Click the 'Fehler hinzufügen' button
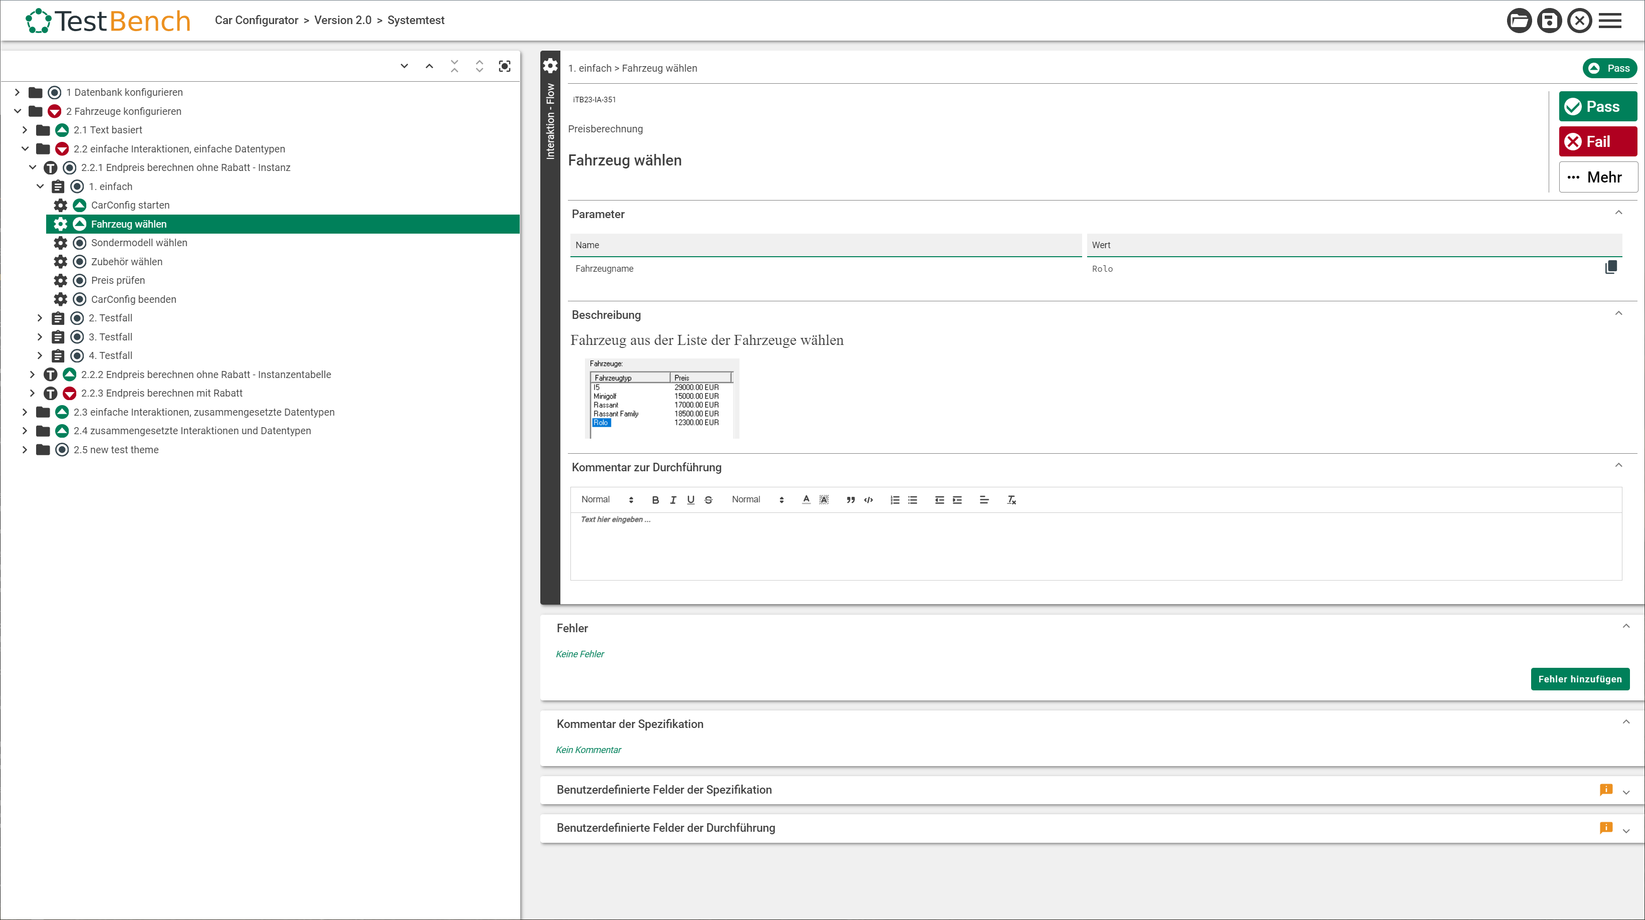 point(1579,679)
